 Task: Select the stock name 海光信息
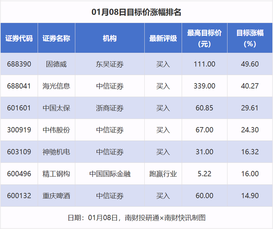click(56, 86)
